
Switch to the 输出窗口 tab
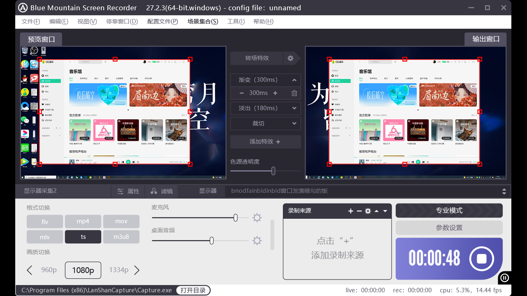485,39
